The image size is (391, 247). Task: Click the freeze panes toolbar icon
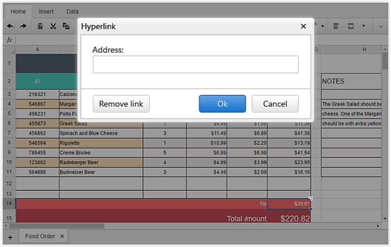351,26
